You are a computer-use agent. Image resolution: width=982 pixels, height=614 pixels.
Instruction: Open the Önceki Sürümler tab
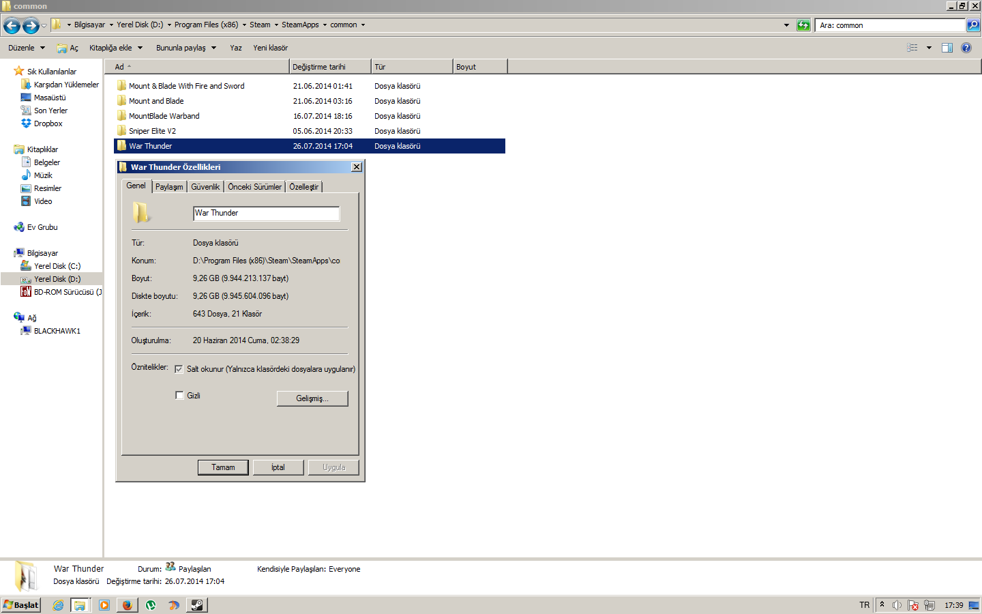click(254, 187)
